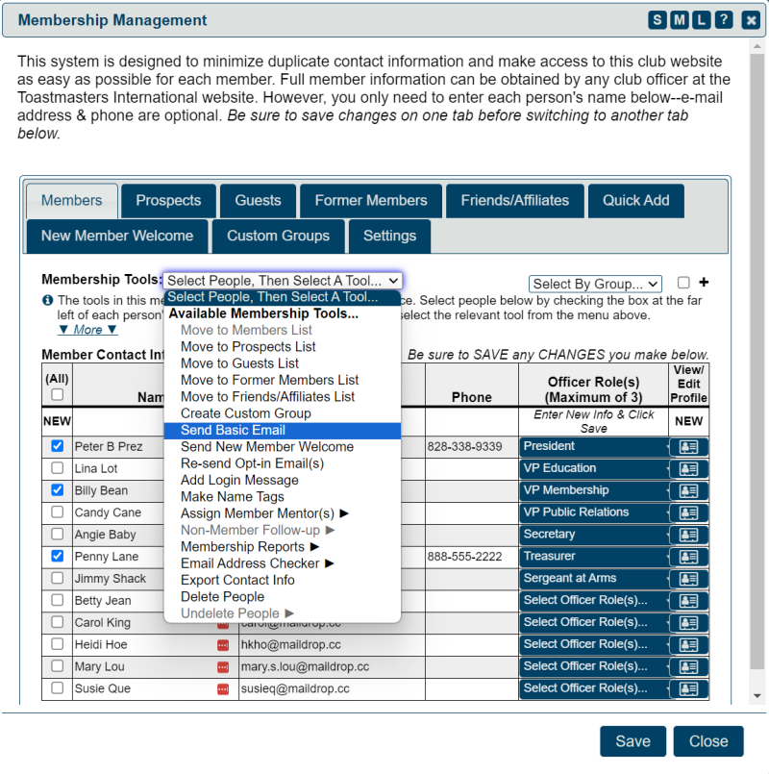
Task: Open Penny Lane profile card icon
Action: [x=688, y=557]
